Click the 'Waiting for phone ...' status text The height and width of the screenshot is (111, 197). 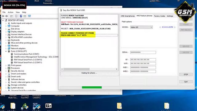pyautogui.click(x=89, y=73)
